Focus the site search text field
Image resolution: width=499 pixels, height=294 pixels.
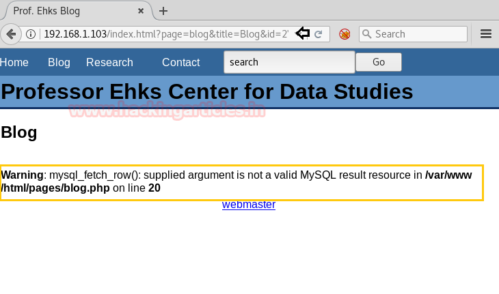click(x=288, y=62)
